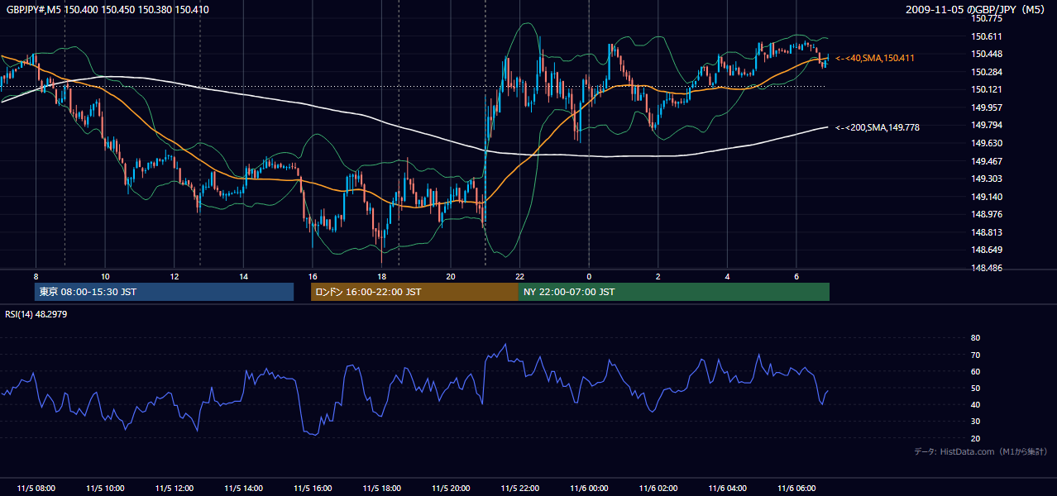Click price axis label 148.813

click(x=986, y=232)
